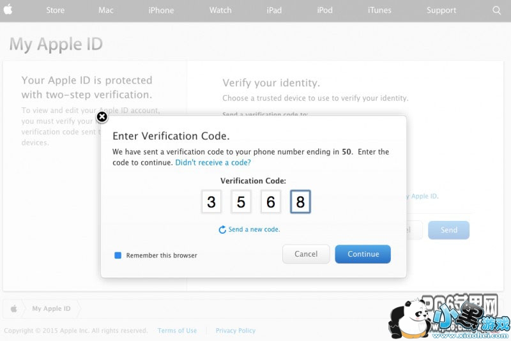Image resolution: width=511 pixels, height=341 pixels.
Task: Open the Store menu item
Action: coord(55,10)
